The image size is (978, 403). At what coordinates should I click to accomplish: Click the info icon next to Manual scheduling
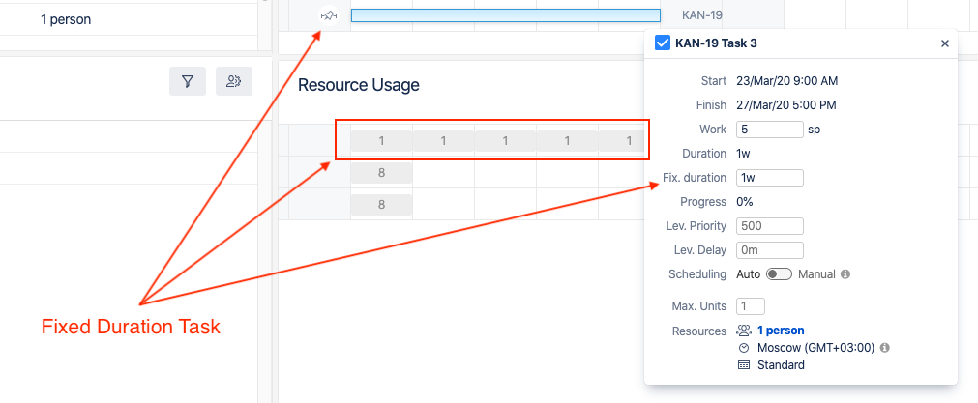(845, 274)
